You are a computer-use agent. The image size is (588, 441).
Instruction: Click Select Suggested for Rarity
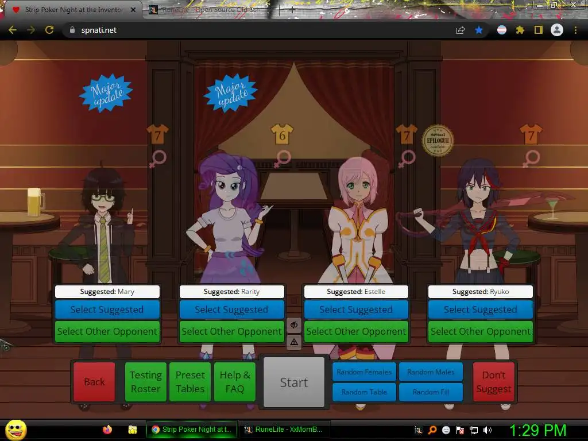(232, 310)
